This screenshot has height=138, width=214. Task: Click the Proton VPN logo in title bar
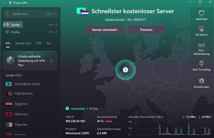pyautogui.click(x=10, y=3)
